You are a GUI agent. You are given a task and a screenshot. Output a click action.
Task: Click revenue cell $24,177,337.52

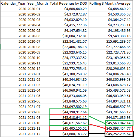[x=69, y=58]
